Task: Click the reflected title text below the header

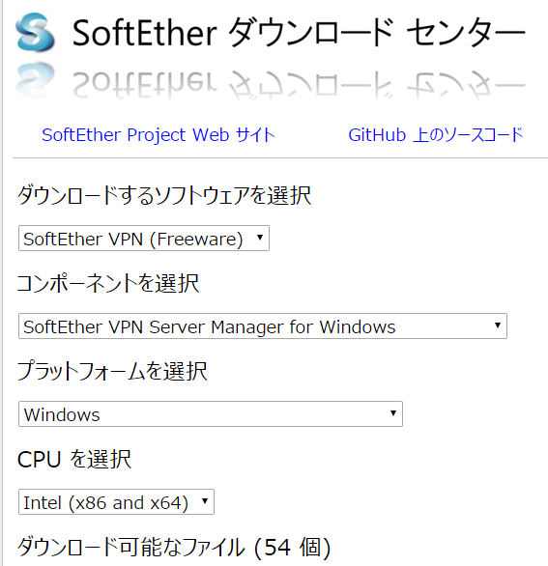Action: pyautogui.click(x=299, y=85)
